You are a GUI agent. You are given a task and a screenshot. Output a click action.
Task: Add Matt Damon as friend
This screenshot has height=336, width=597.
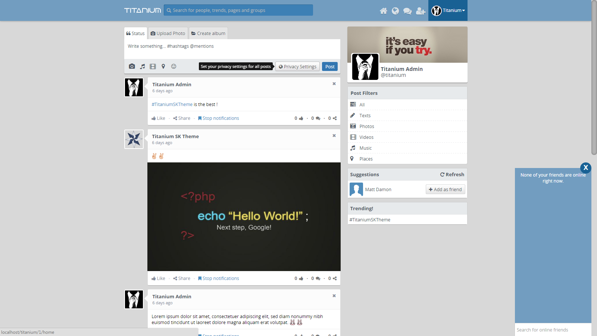click(446, 189)
